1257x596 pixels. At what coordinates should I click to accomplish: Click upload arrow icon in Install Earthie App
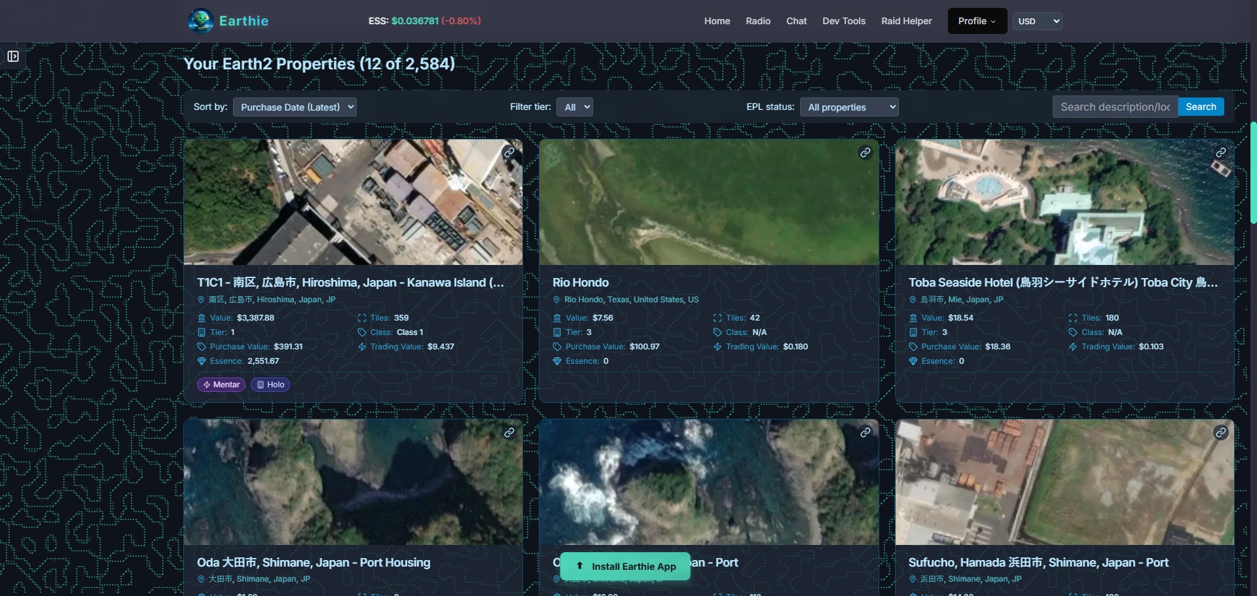click(x=579, y=566)
